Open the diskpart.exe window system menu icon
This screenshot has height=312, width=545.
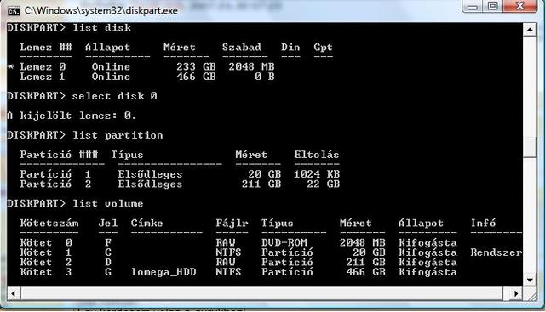click(x=14, y=11)
